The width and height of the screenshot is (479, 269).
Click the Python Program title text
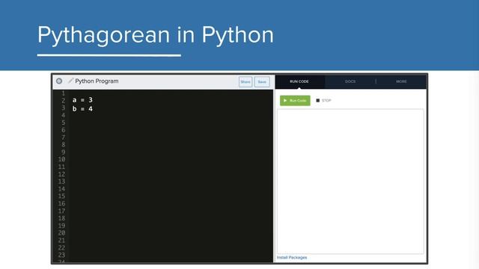coord(97,81)
